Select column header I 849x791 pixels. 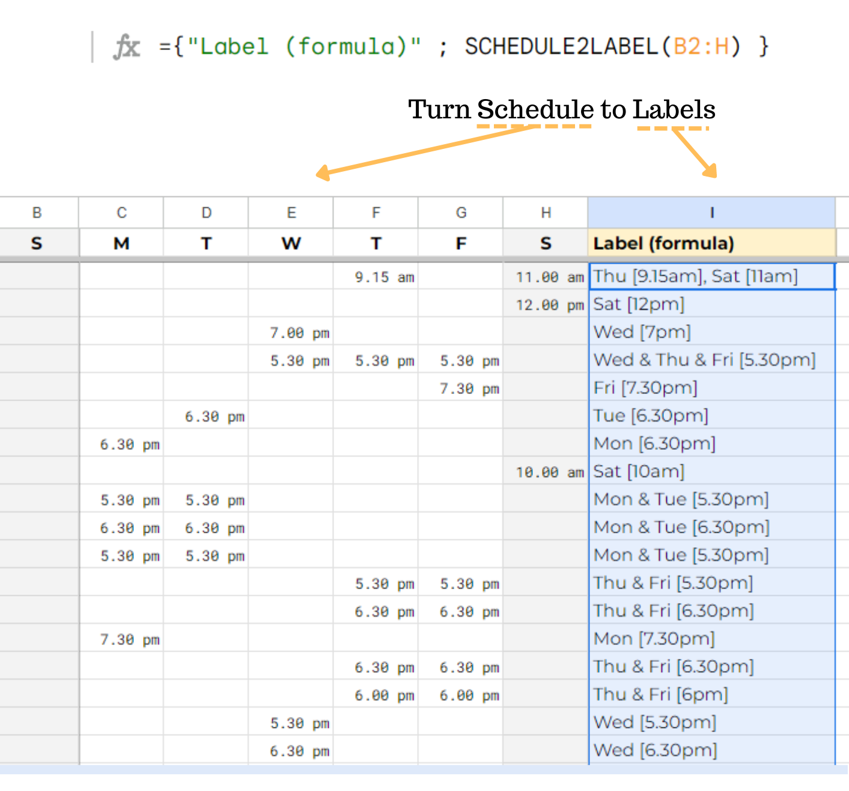pos(711,212)
